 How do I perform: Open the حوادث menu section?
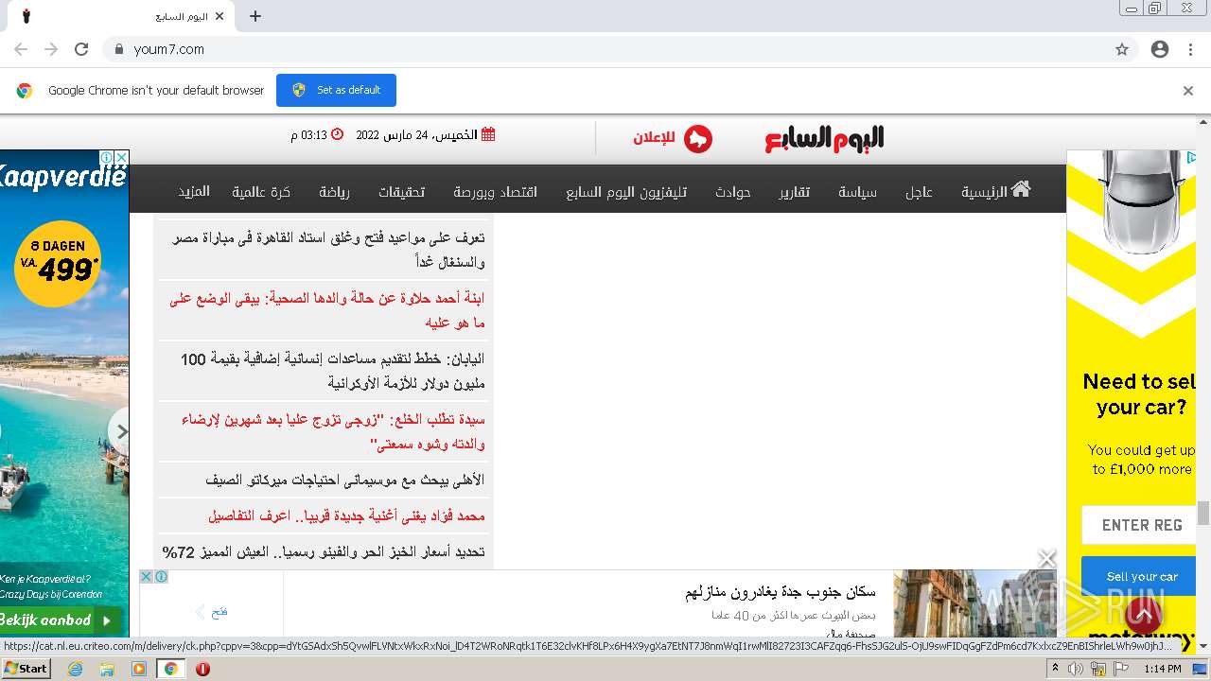point(732,192)
